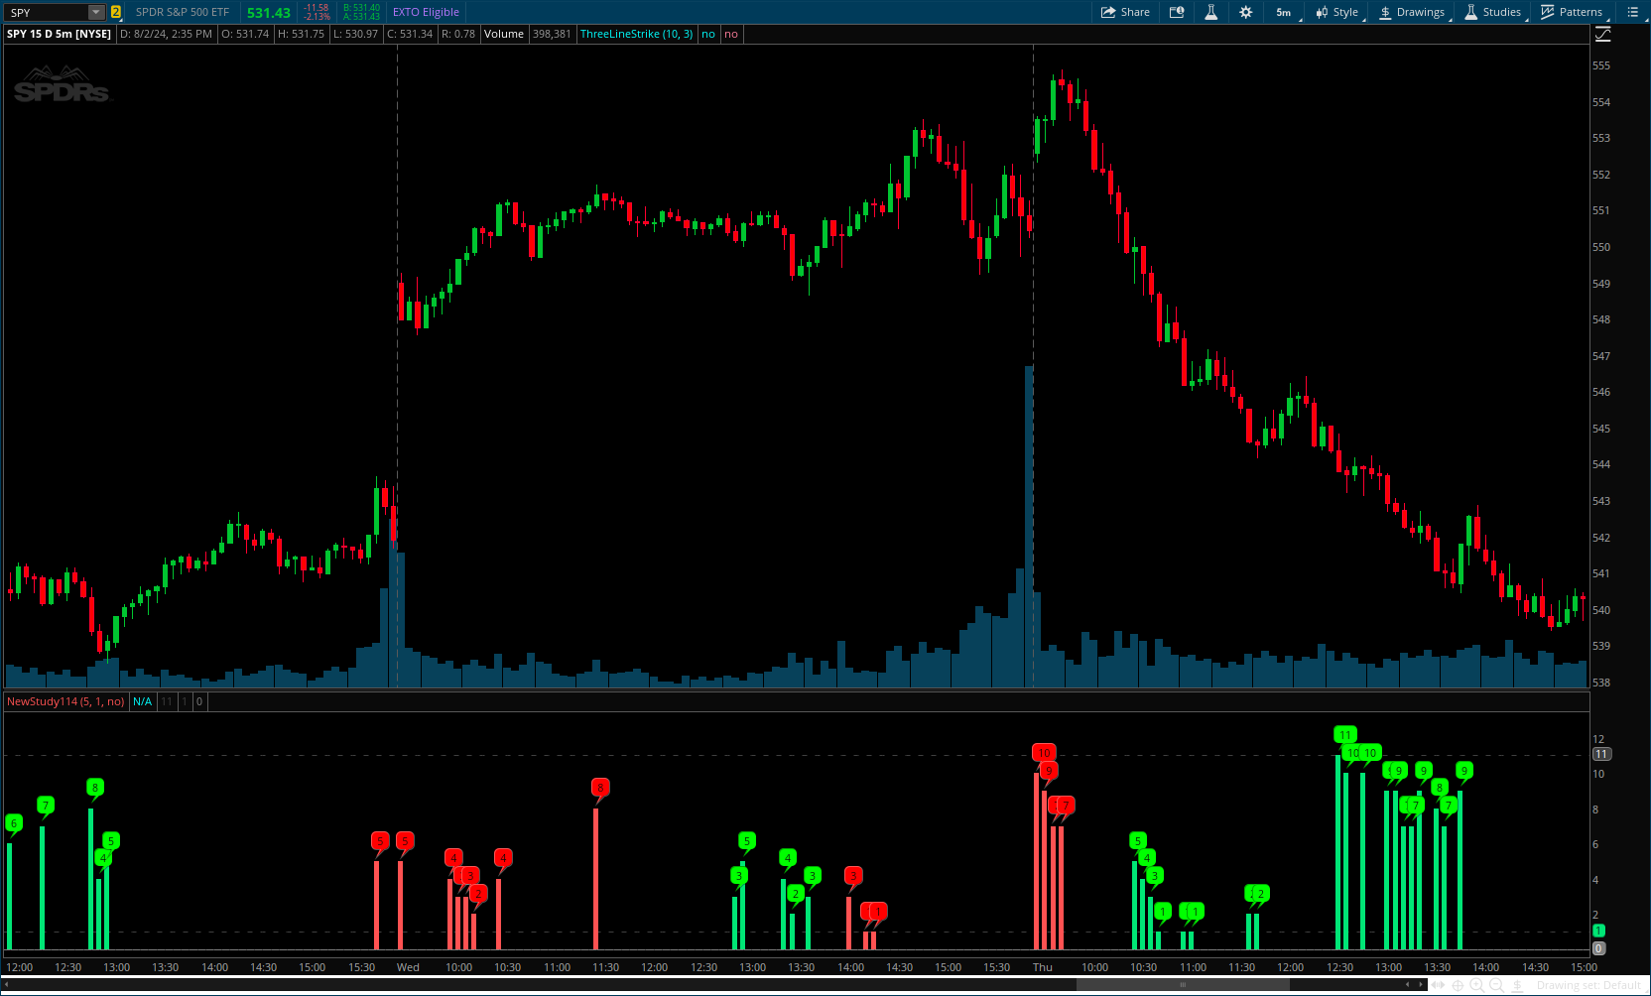Image resolution: width=1651 pixels, height=996 pixels.
Task: Click the EXTO Eligible link
Action: pyautogui.click(x=426, y=12)
